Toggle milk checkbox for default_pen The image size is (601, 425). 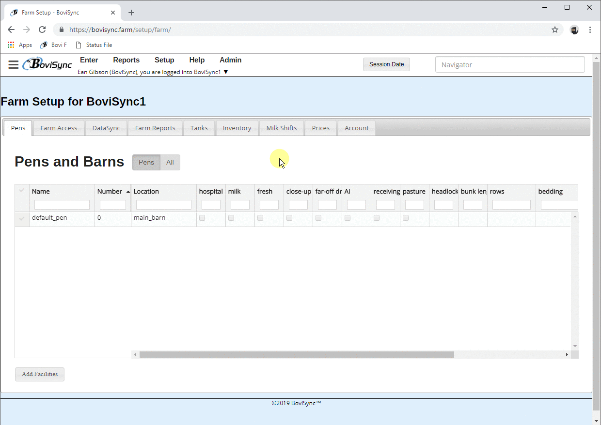pyautogui.click(x=231, y=218)
